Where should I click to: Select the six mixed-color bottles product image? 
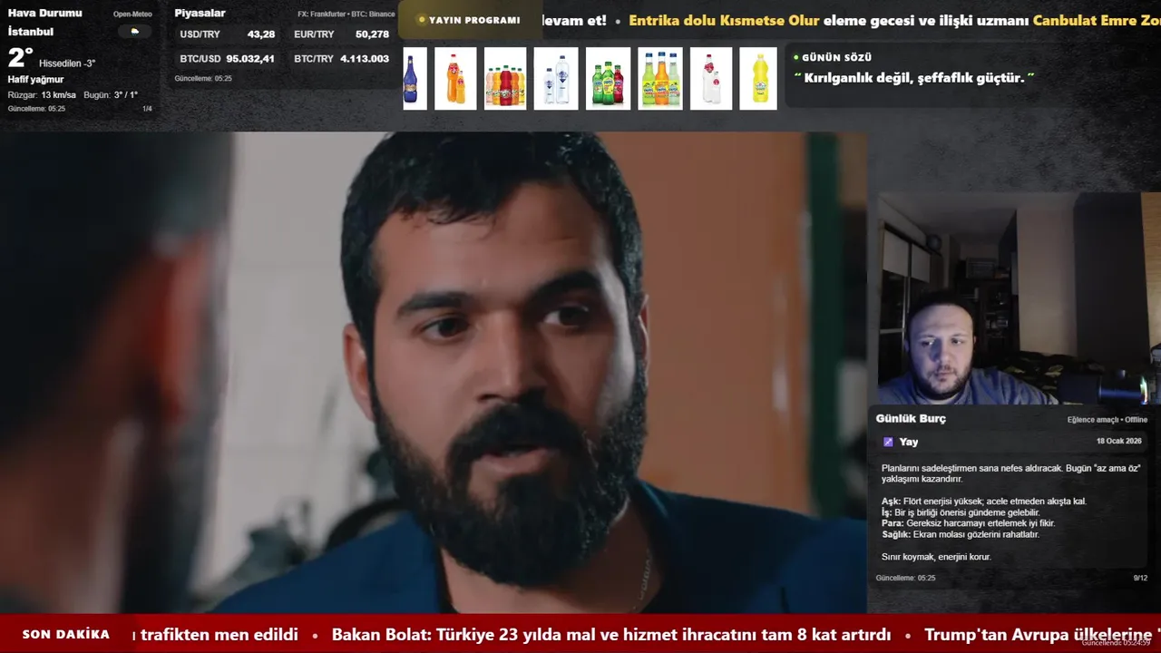click(x=505, y=79)
